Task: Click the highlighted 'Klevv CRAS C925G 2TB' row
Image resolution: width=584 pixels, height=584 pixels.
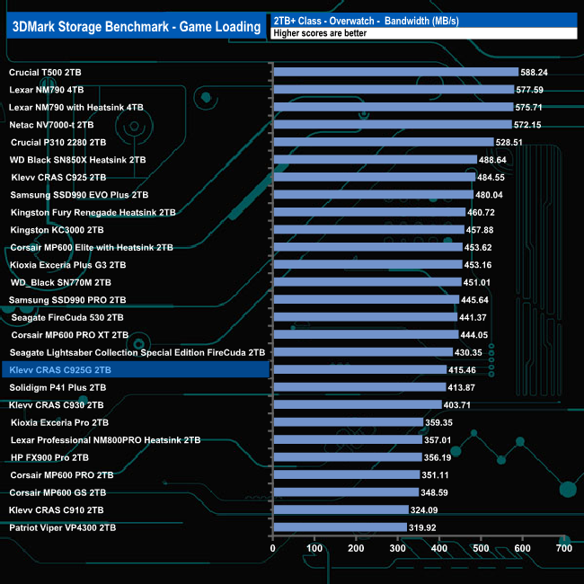Action: tap(136, 369)
